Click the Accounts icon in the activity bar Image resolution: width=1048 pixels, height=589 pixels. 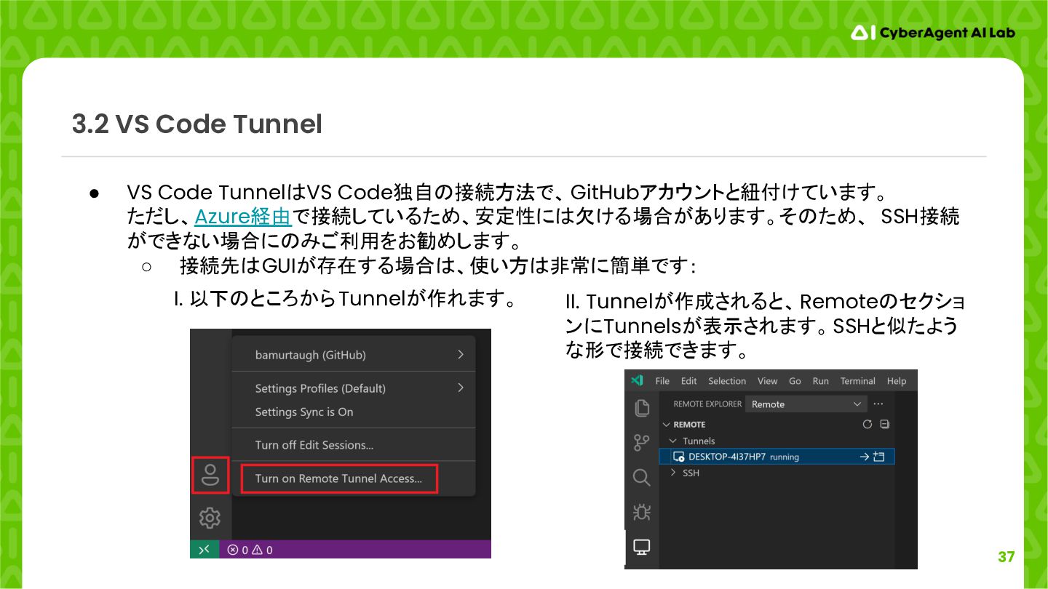210,475
